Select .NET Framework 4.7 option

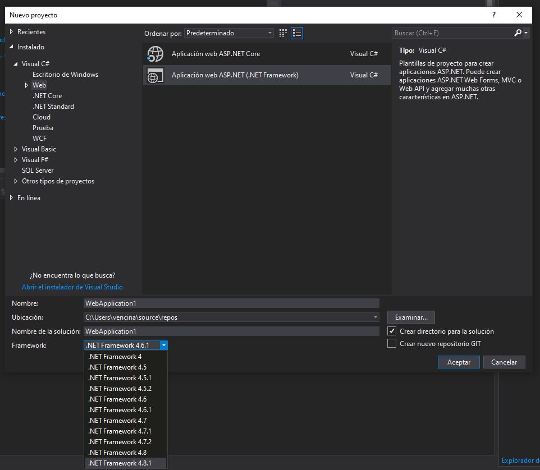tap(126, 421)
